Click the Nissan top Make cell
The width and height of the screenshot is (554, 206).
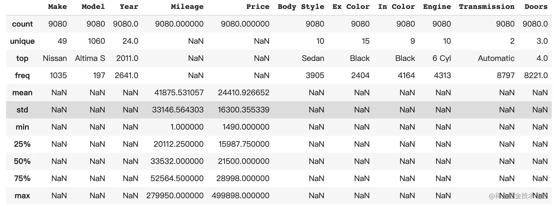pos(55,58)
